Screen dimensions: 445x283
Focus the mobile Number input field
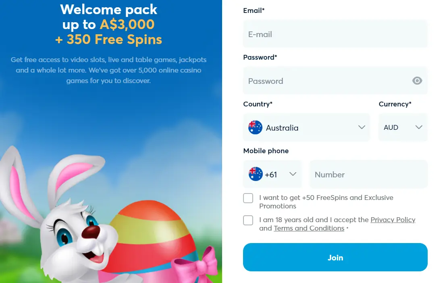(369, 174)
